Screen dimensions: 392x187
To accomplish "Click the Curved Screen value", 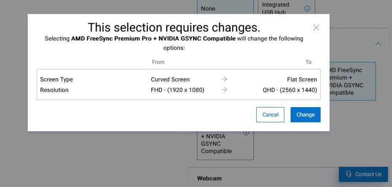I will pos(170,79).
